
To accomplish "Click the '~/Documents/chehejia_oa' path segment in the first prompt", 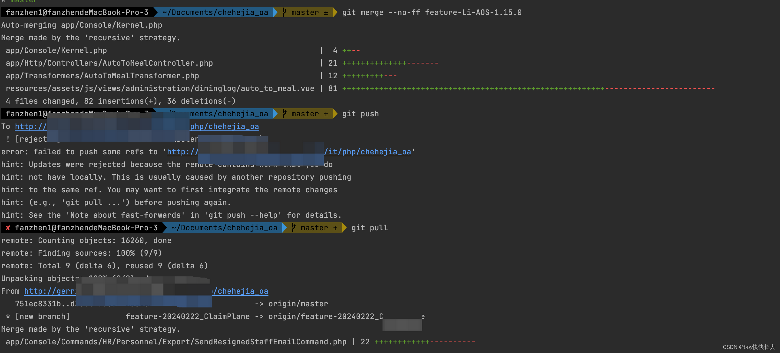I will point(215,12).
